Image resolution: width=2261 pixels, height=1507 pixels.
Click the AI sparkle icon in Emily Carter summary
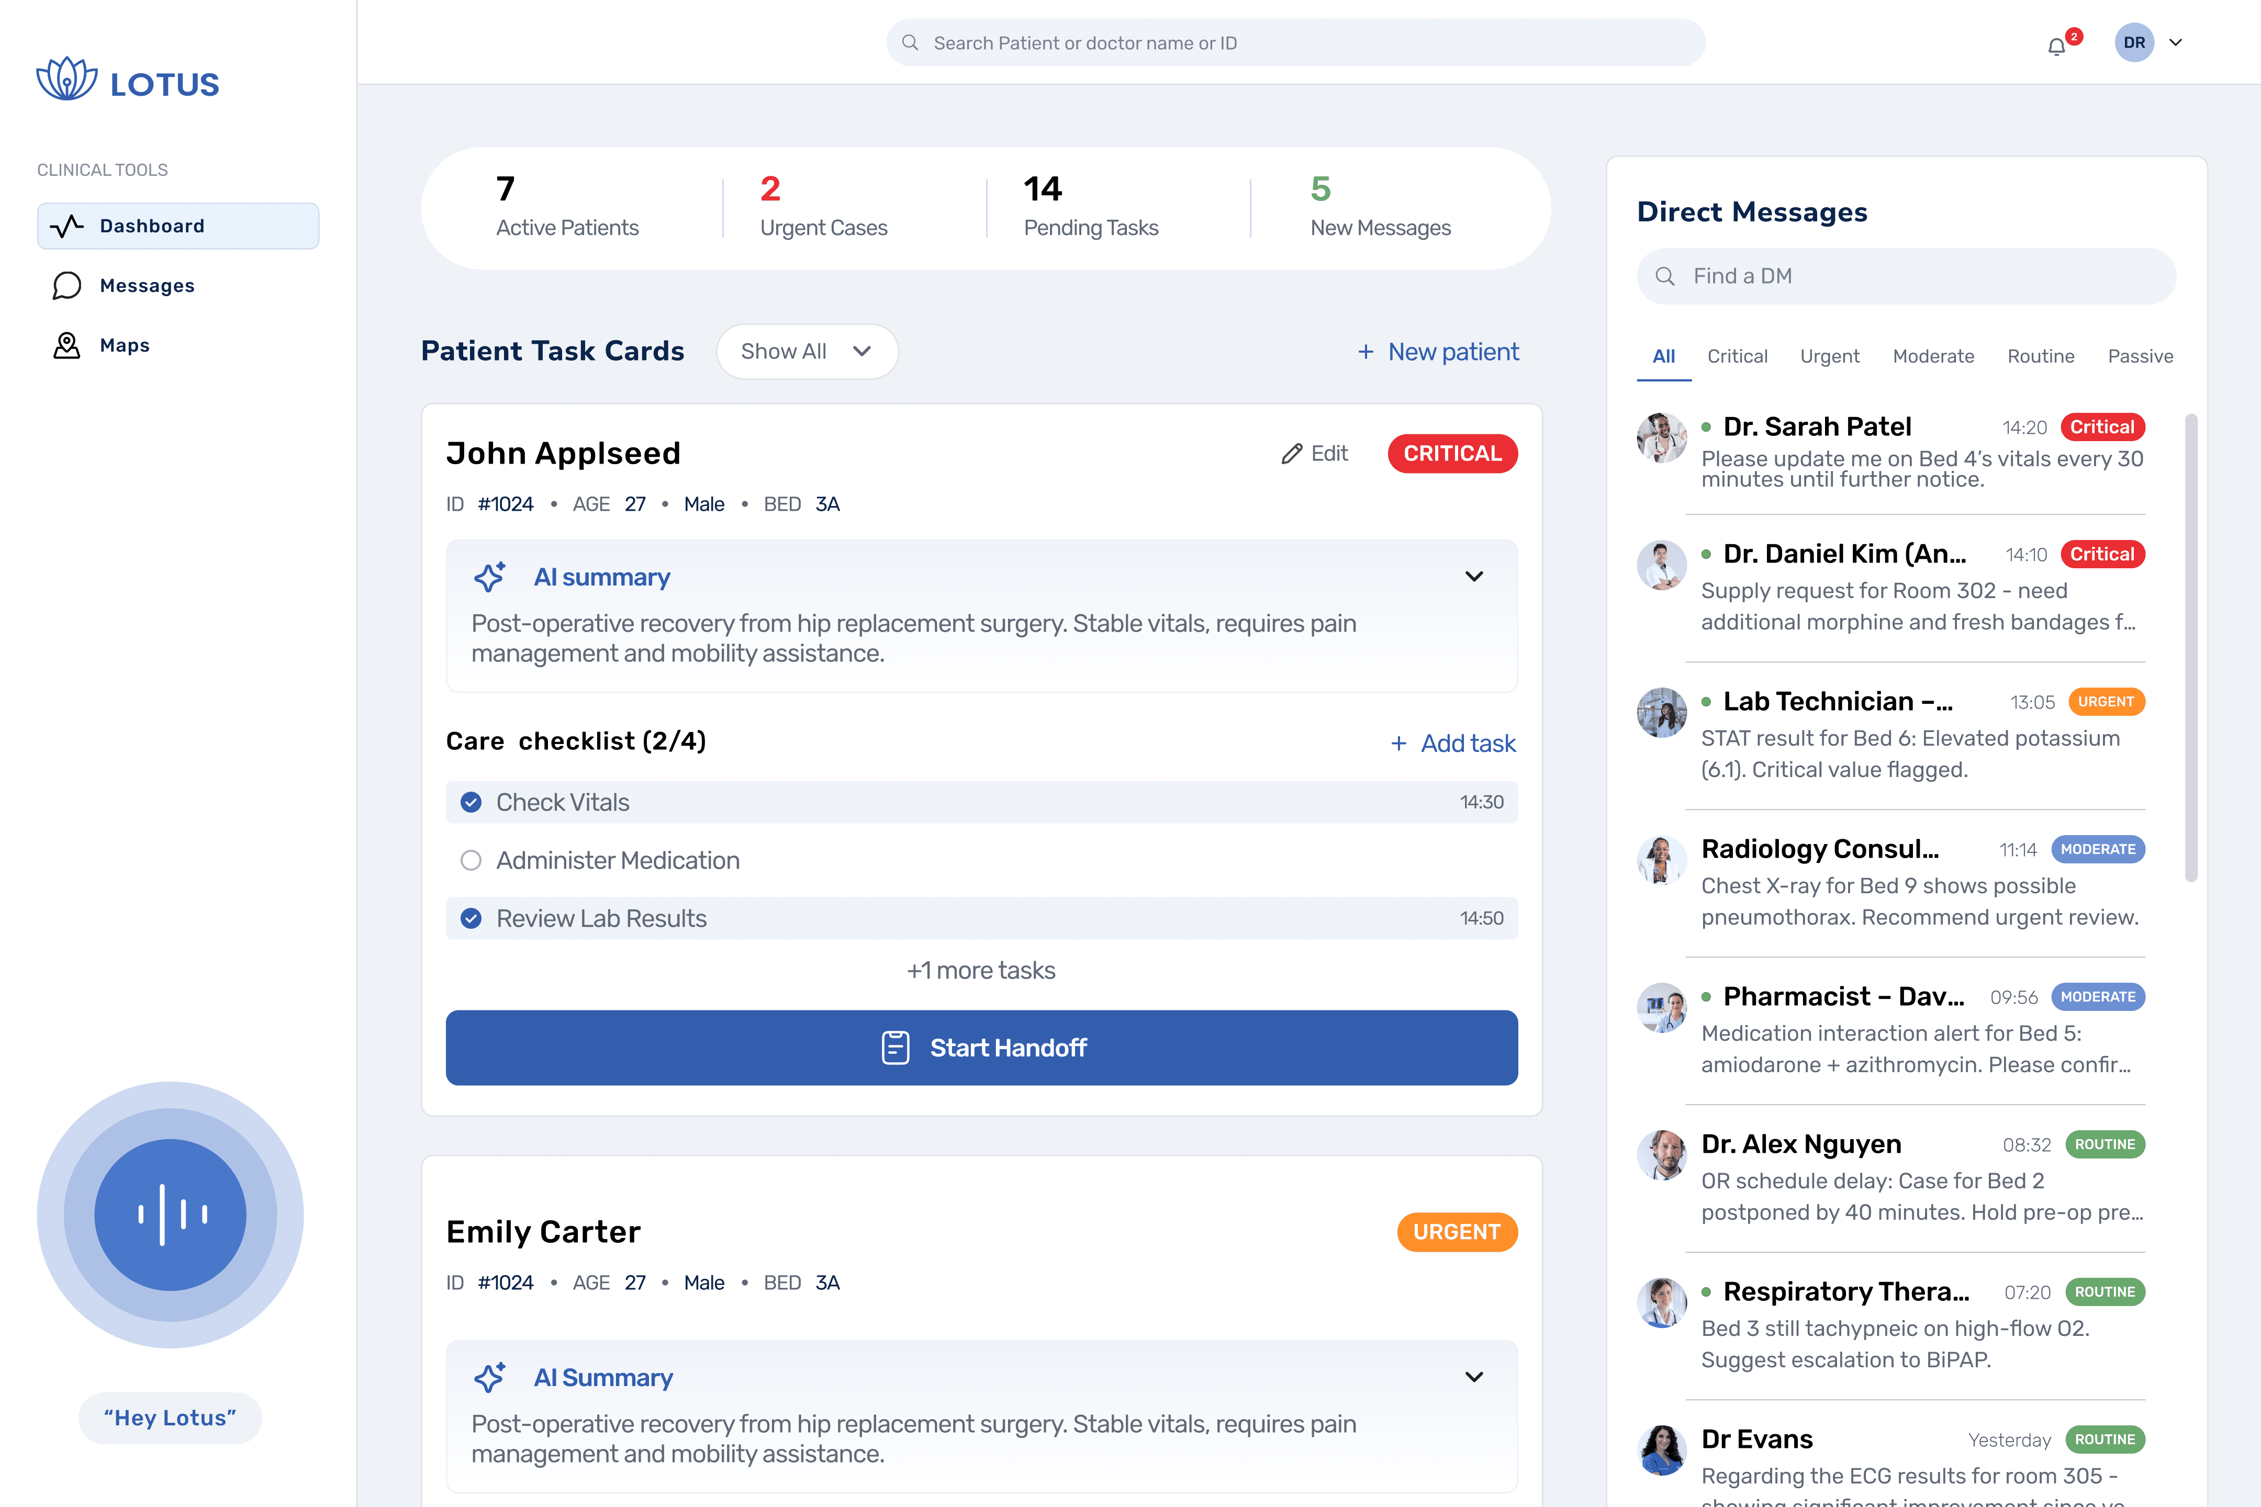click(489, 1377)
